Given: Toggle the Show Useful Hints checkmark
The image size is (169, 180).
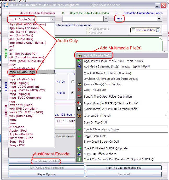Looking at the screenshot, I should (79, 136).
